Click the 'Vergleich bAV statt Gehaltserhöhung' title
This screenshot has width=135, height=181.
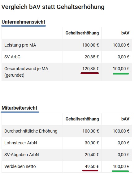[x=53, y=7]
